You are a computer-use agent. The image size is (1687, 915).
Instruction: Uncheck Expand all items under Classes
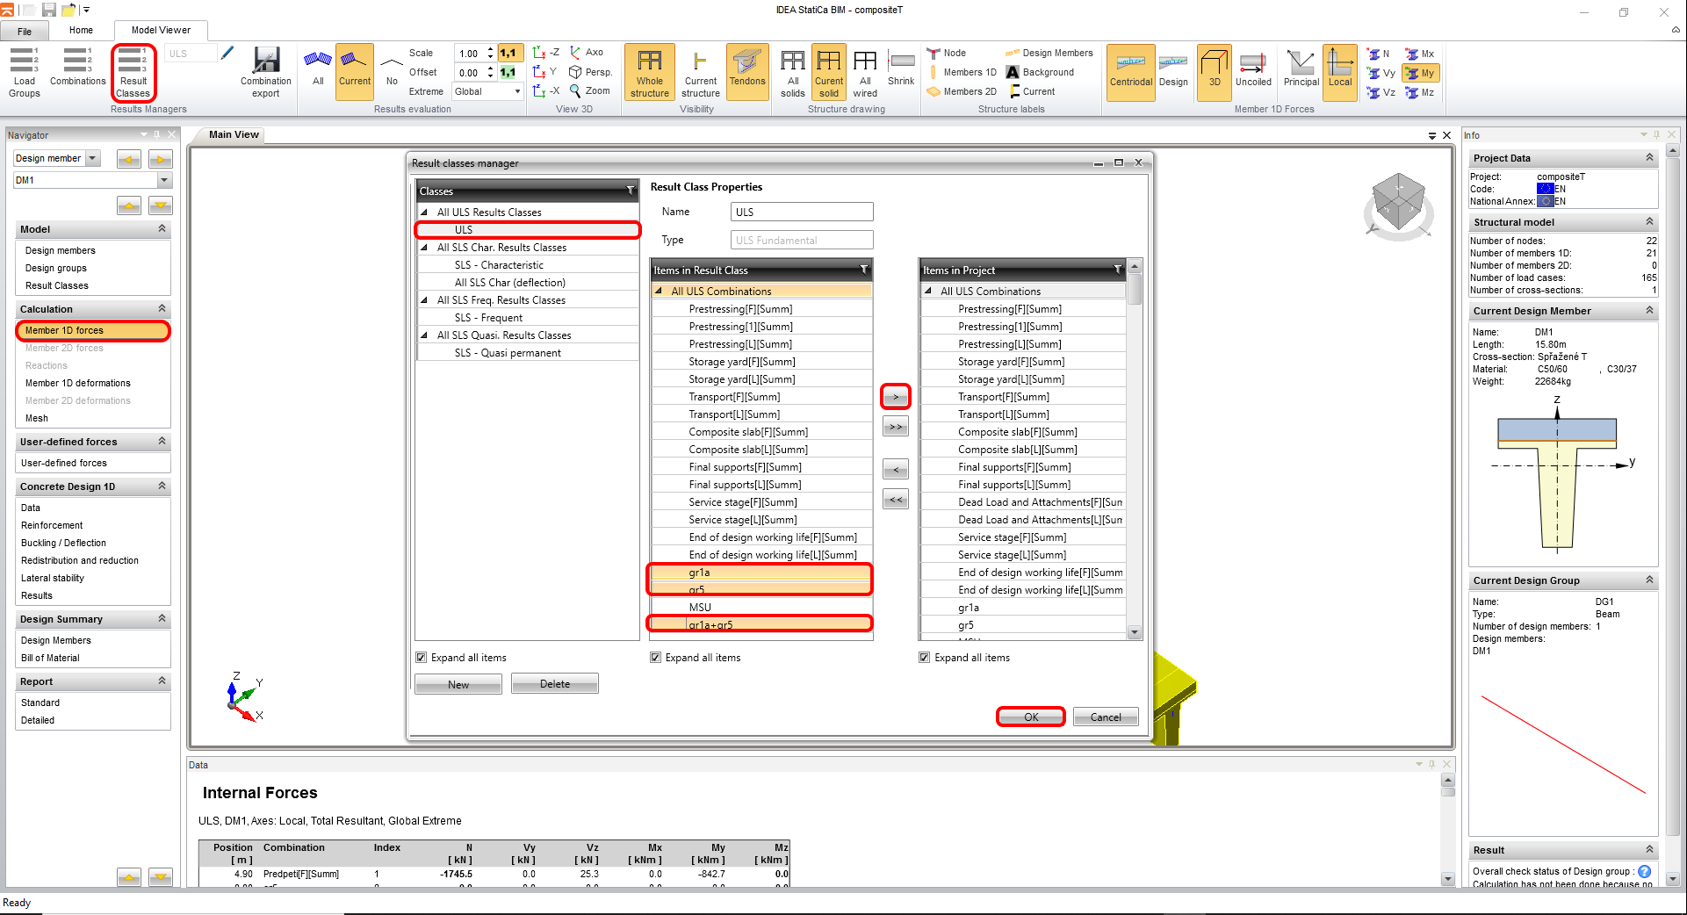point(422,658)
